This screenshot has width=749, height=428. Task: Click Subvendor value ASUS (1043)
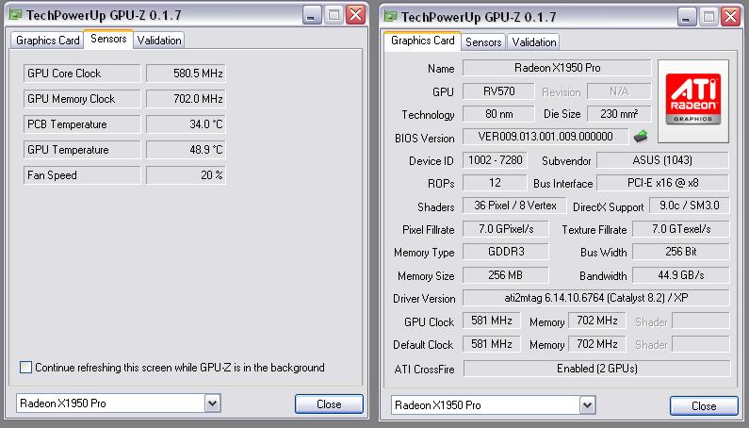663,160
